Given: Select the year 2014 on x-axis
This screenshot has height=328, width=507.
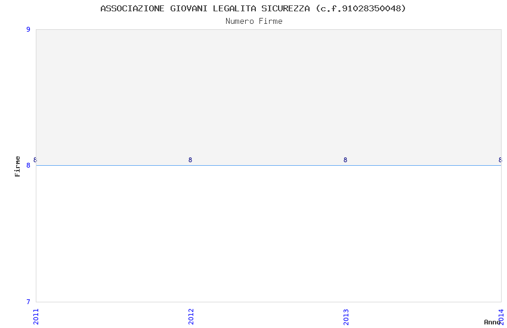Looking at the screenshot, I should (501, 317).
